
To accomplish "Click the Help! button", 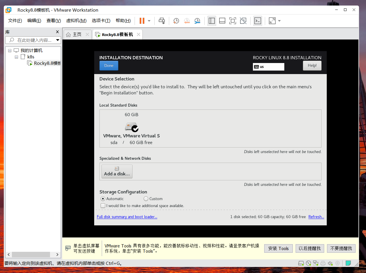I will [x=312, y=66].
